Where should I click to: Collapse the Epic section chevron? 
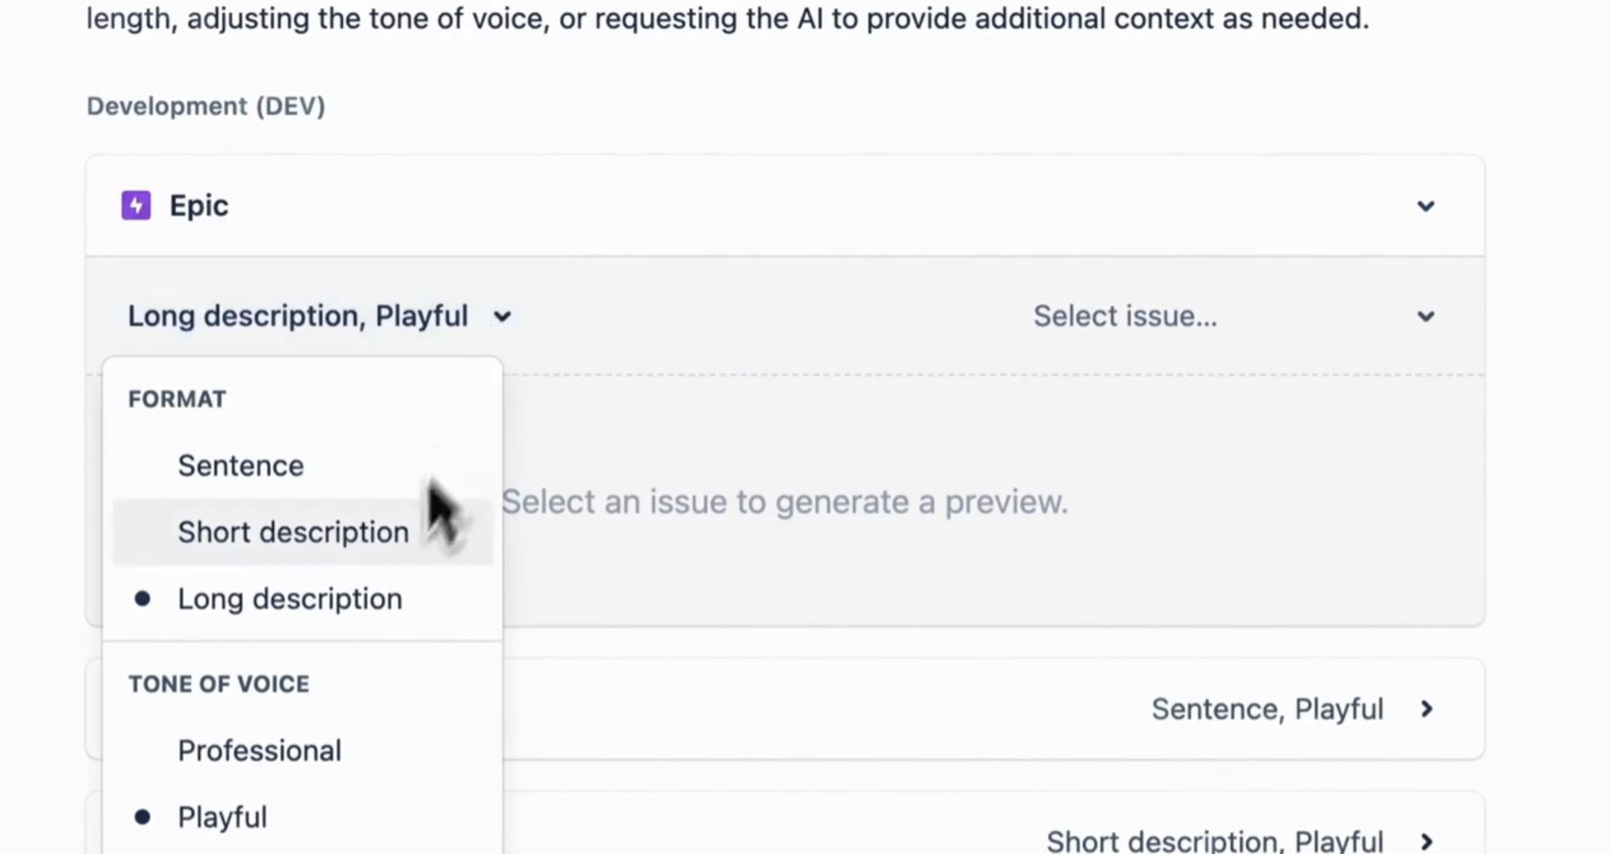(x=1425, y=206)
